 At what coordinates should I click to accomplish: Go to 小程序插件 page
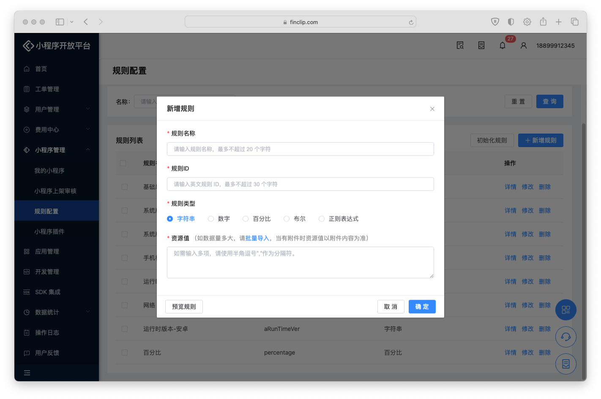coord(49,232)
